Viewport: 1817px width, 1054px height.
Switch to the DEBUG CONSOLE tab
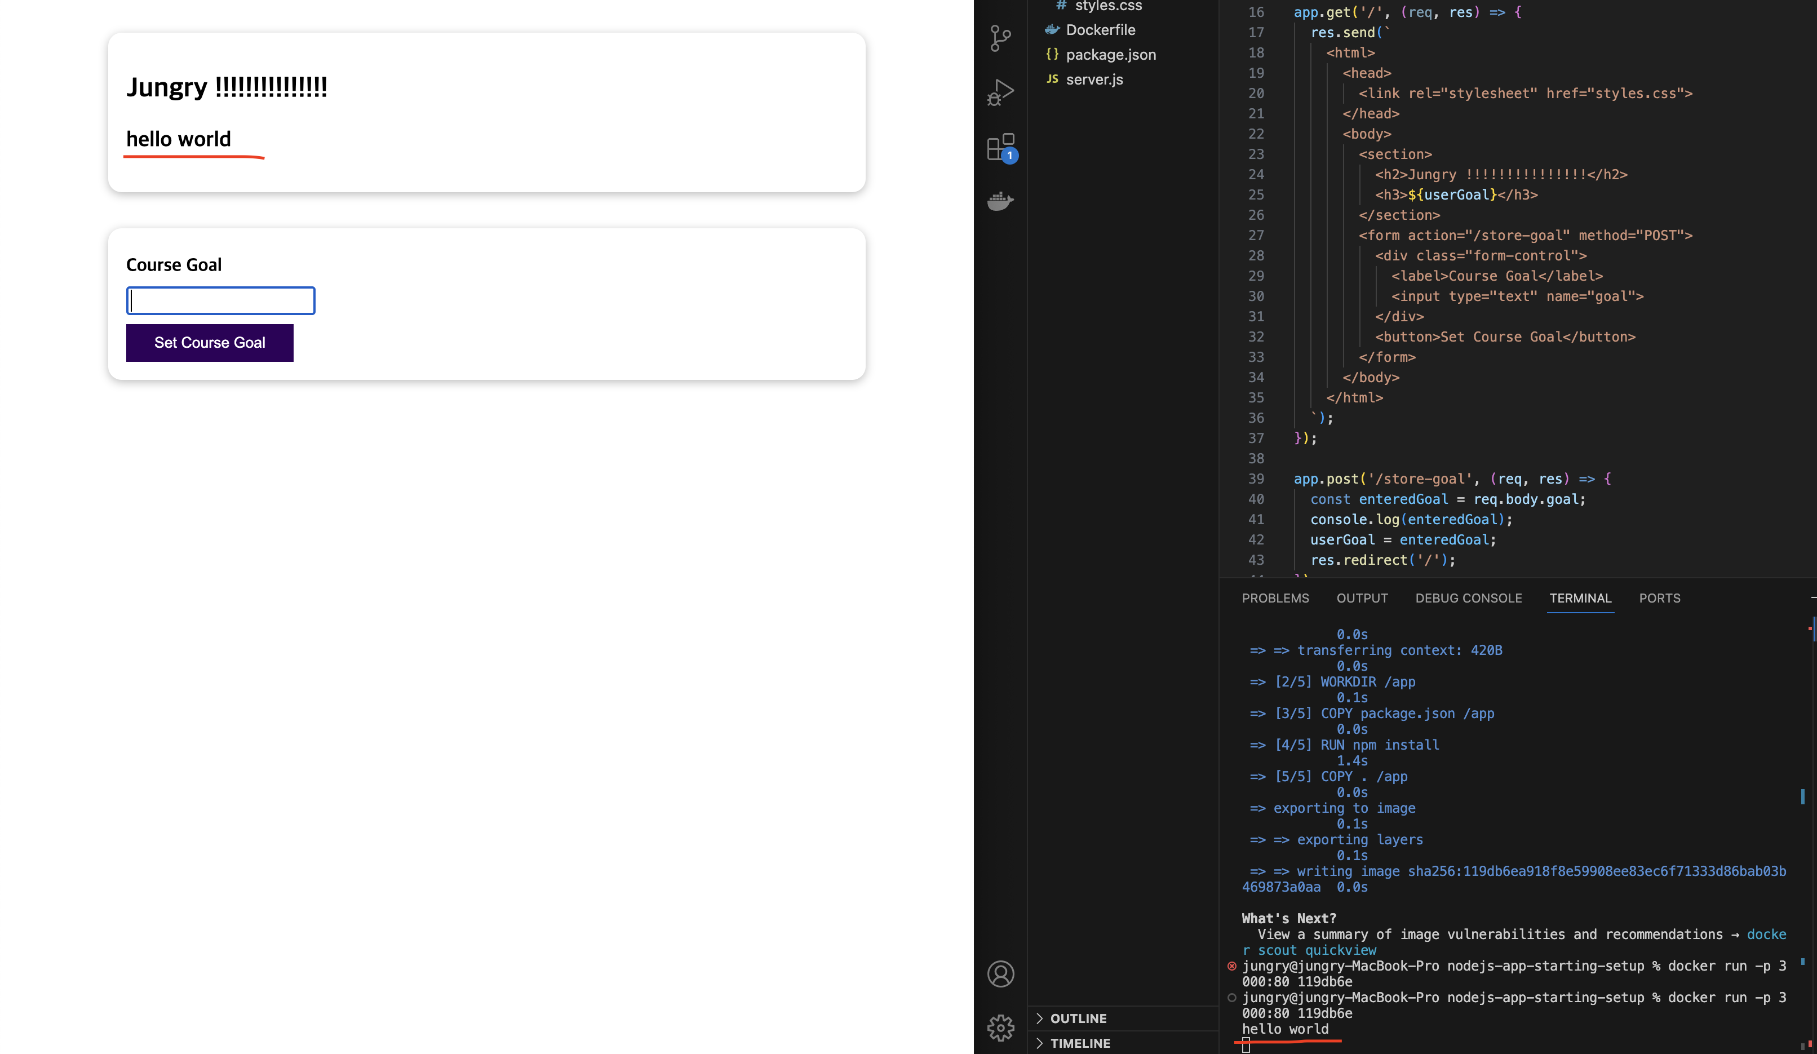1468,599
